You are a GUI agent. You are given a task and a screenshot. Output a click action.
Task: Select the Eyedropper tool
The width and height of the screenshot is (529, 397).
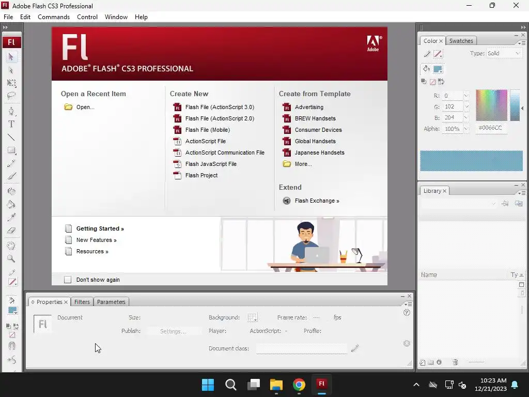(11, 218)
